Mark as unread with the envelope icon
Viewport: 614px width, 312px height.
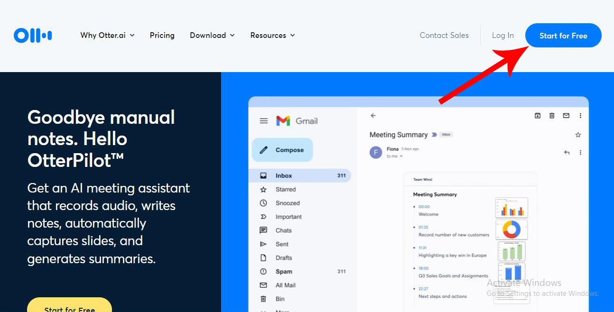click(x=566, y=116)
